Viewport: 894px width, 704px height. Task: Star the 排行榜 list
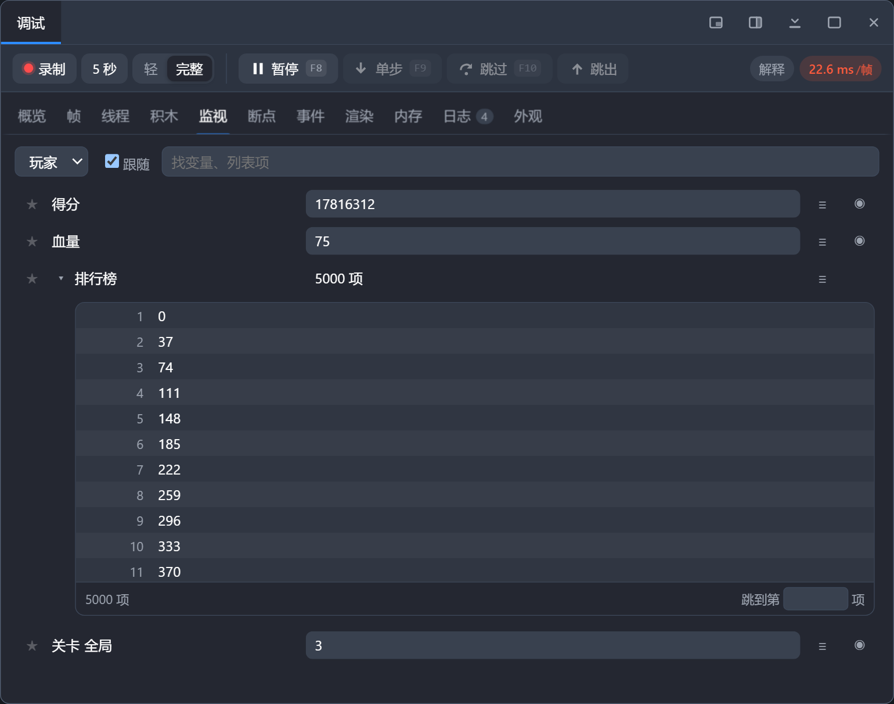[x=32, y=279]
